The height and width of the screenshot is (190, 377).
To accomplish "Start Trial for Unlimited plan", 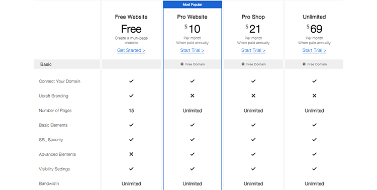I will click(x=314, y=50).
